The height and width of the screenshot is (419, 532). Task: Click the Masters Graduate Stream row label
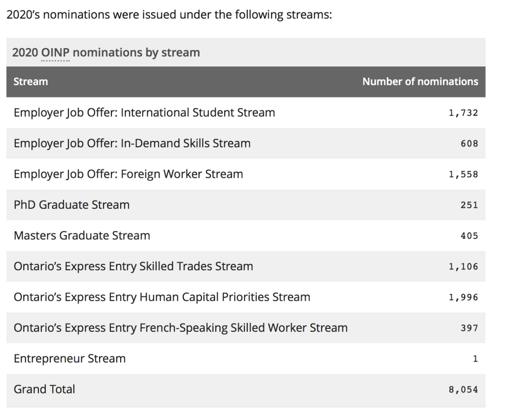click(82, 236)
